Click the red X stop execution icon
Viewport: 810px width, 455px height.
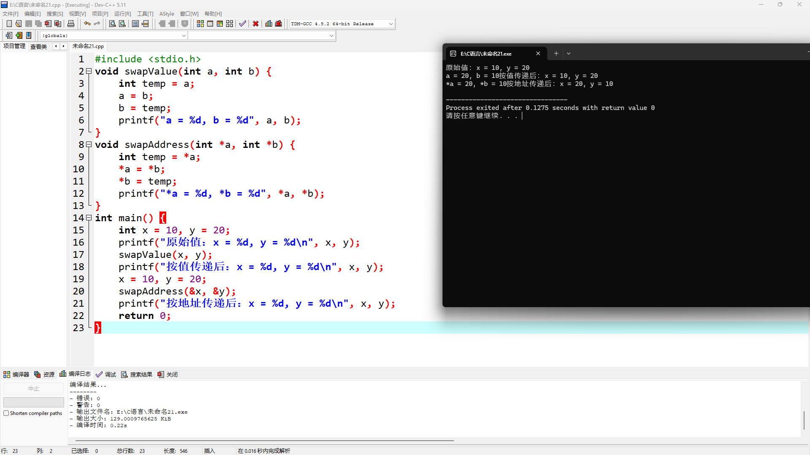pos(256,24)
